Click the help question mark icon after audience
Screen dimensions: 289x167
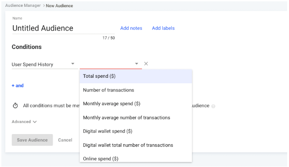213,106
